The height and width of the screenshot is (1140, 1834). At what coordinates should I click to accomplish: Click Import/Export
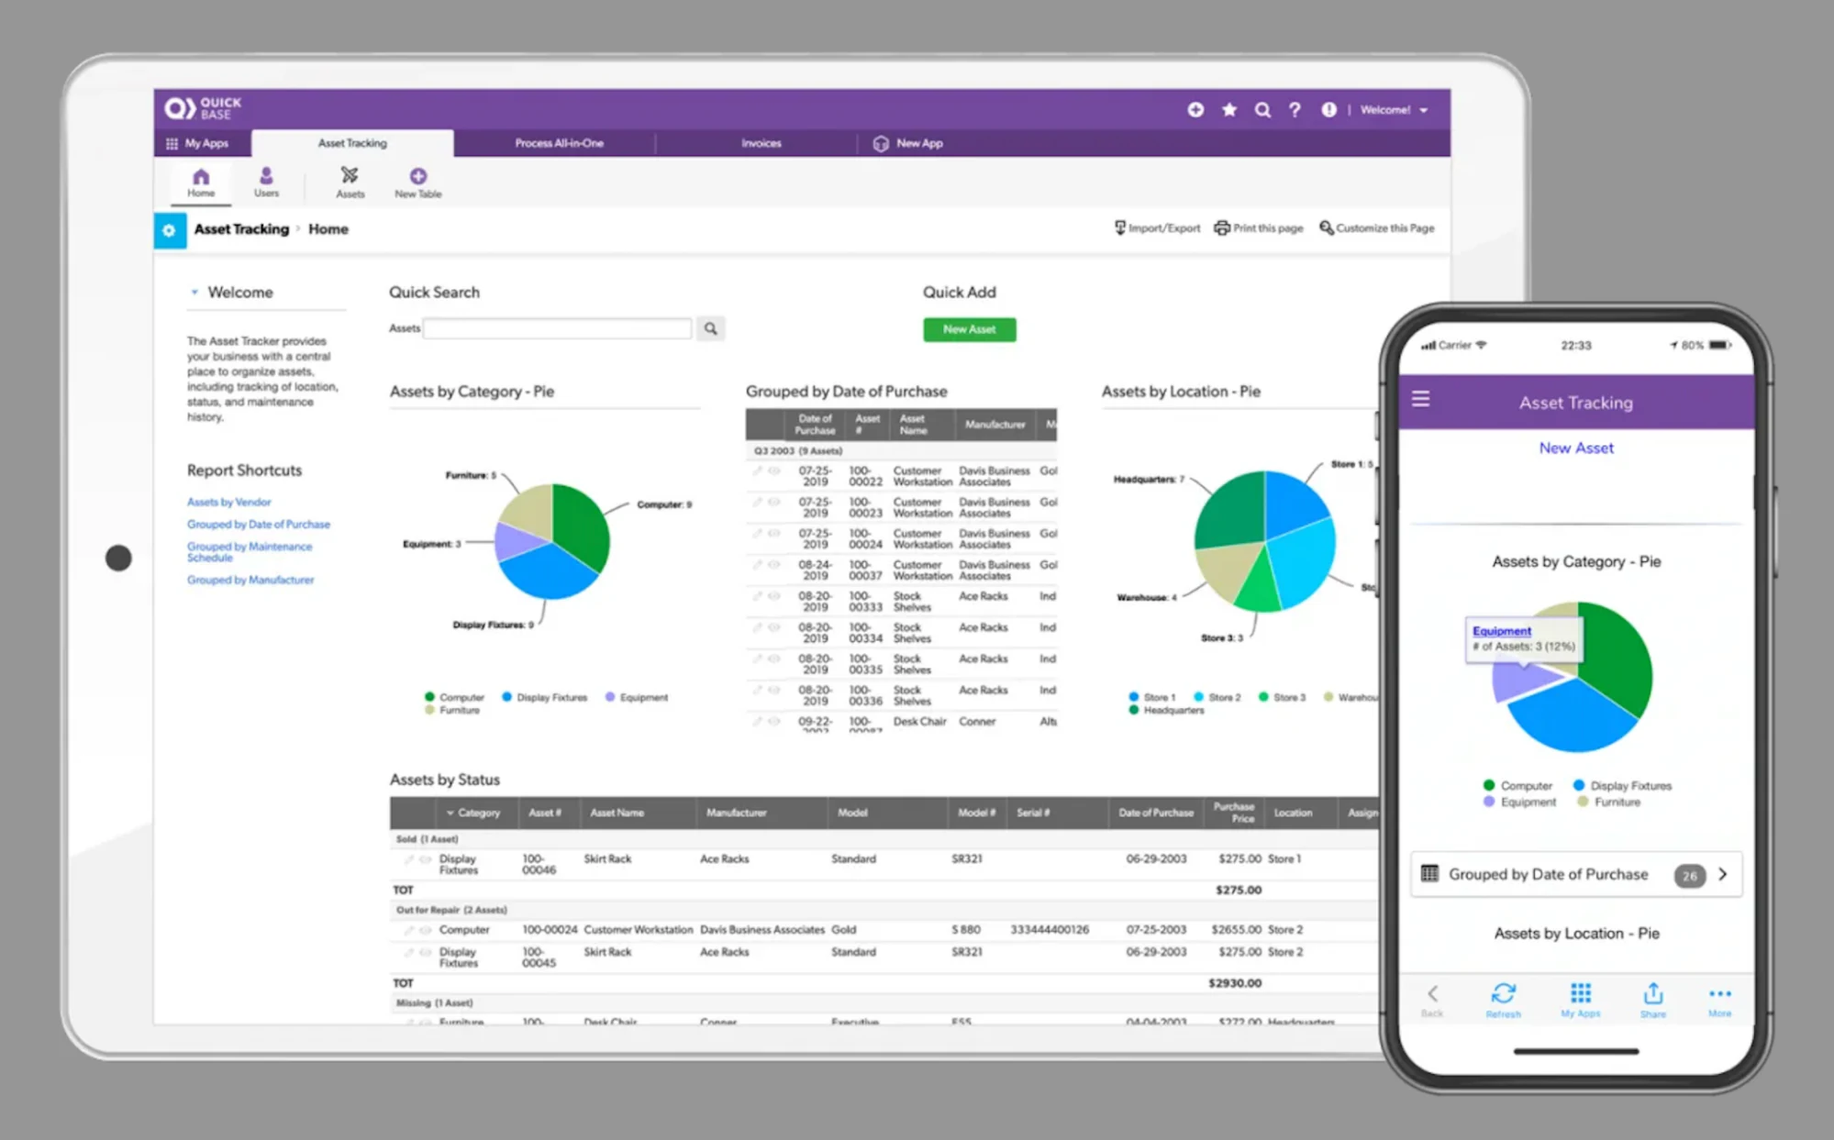coord(1157,228)
